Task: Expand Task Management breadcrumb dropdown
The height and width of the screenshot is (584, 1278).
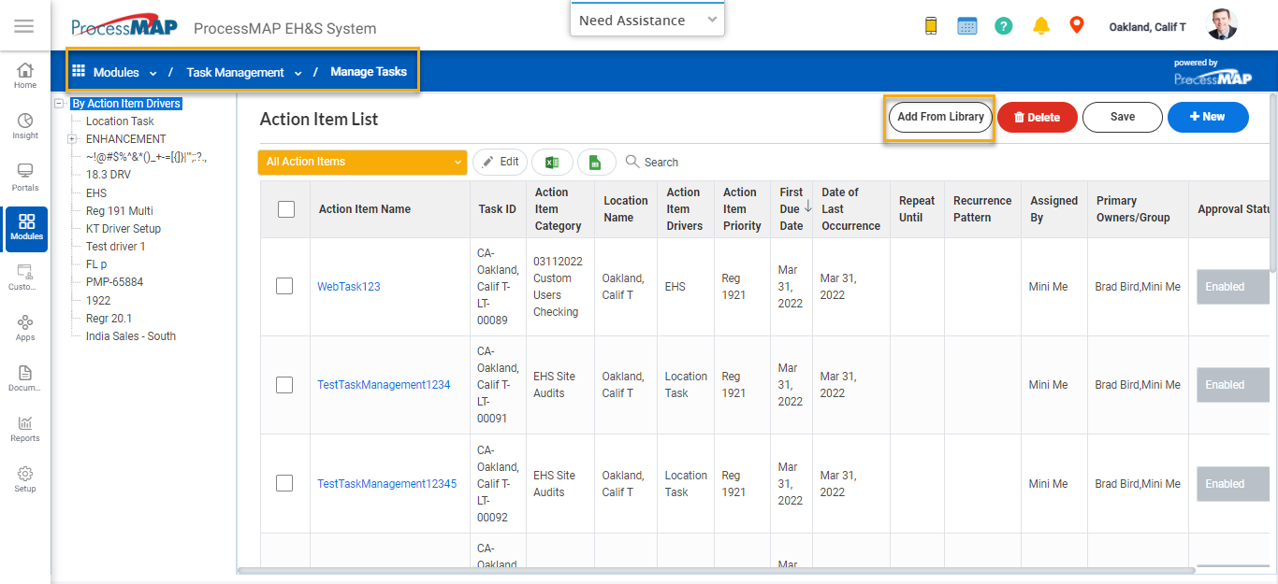Action: click(298, 73)
